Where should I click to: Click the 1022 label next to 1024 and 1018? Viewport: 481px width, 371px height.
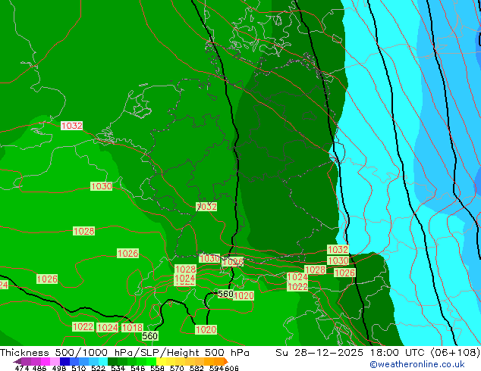pyautogui.click(x=83, y=326)
